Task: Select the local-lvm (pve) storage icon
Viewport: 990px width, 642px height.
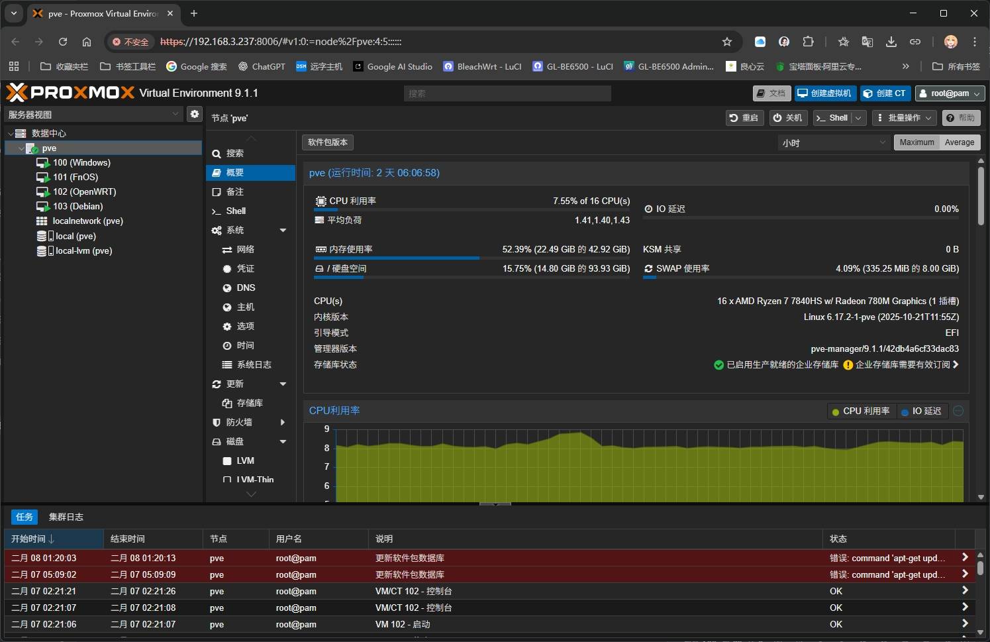Action: point(42,251)
